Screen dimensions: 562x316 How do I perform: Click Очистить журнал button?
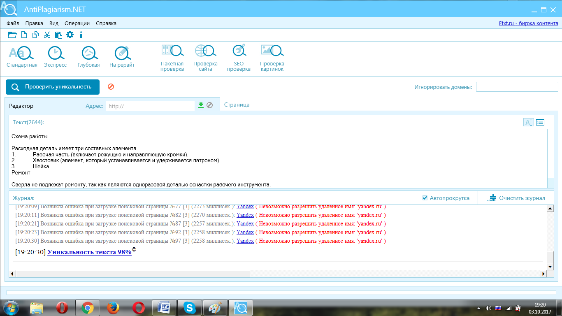pos(517,198)
